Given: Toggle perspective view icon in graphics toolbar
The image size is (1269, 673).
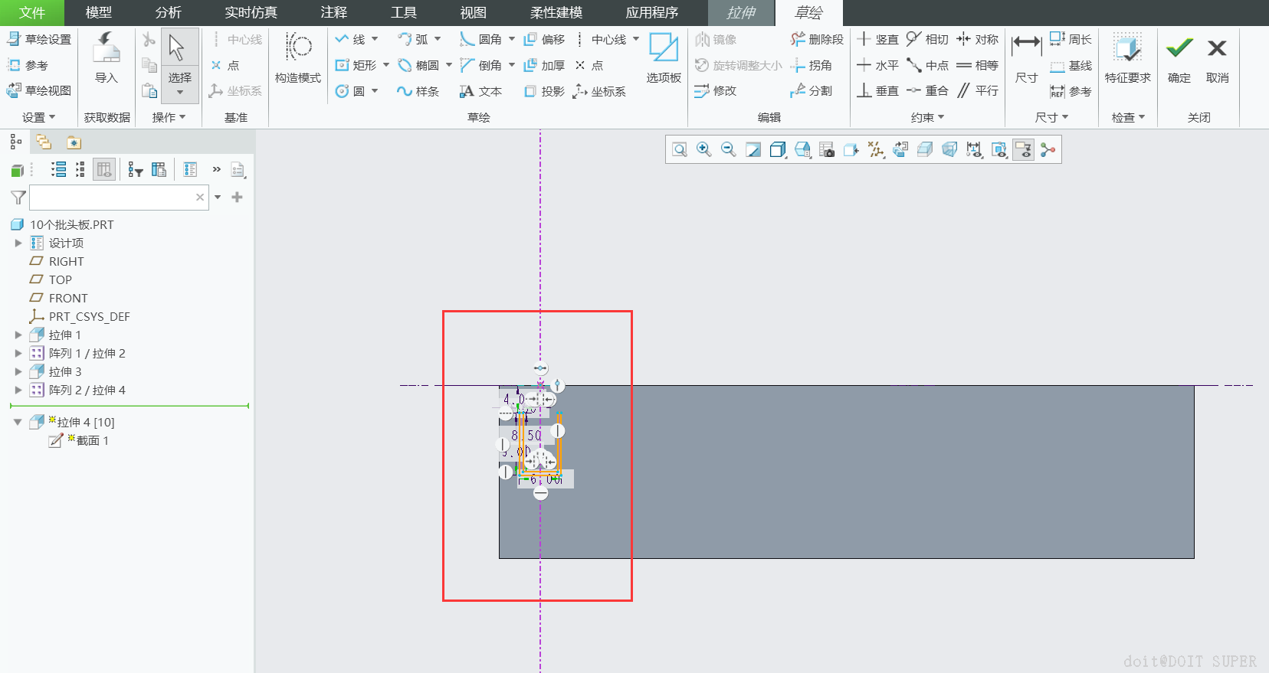Looking at the screenshot, I should click(949, 149).
